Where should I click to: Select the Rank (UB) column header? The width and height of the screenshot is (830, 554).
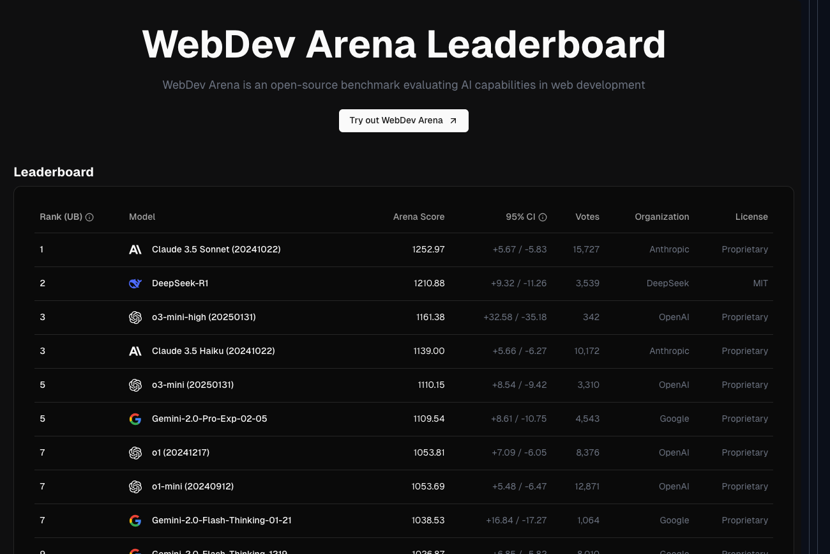[x=61, y=217]
